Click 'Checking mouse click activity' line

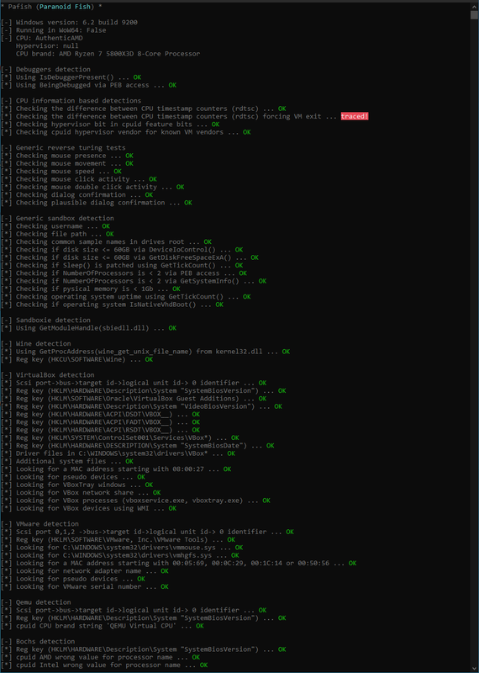tap(79, 179)
